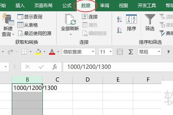This screenshot has height=115, width=173.
Task: Switch to Developer (开发工具) tab
Action: pyautogui.click(x=147, y=5)
